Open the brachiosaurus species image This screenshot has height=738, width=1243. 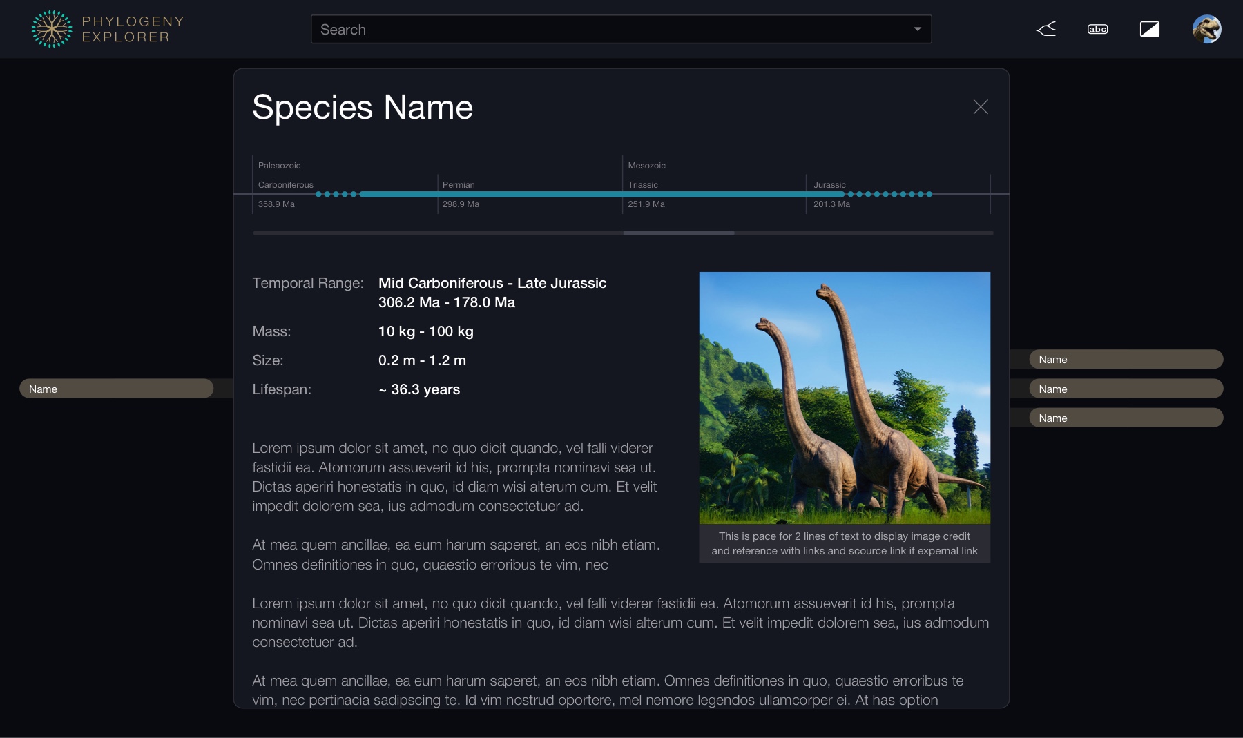click(844, 398)
